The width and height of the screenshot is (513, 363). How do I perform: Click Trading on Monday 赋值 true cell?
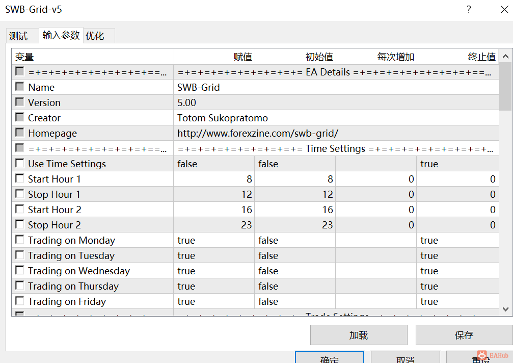[x=214, y=240]
